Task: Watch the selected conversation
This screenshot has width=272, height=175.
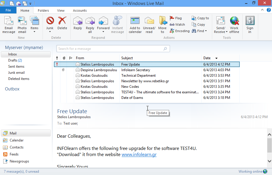Action: pos(177,24)
